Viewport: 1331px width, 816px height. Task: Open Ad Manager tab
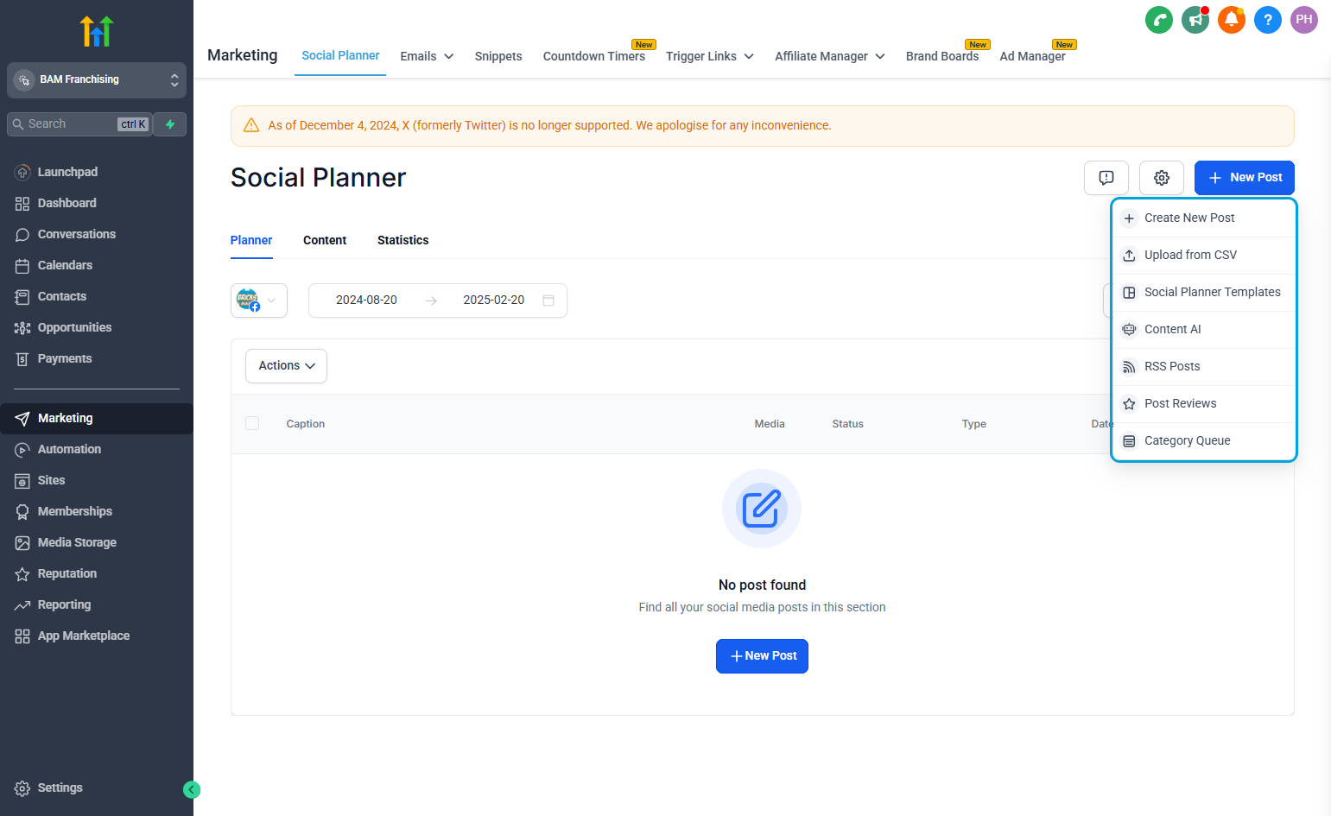pos(1032,56)
